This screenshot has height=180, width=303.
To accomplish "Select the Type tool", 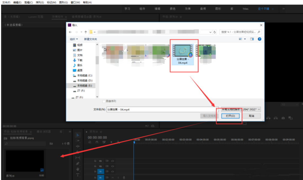I will coord(78,175).
